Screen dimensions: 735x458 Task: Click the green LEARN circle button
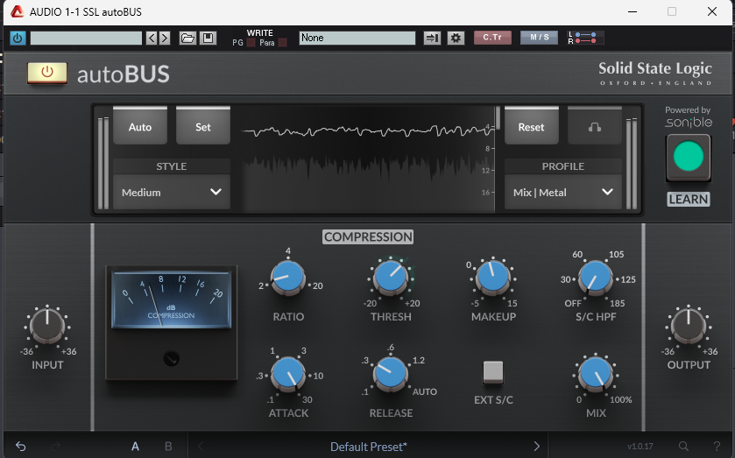click(x=689, y=158)
